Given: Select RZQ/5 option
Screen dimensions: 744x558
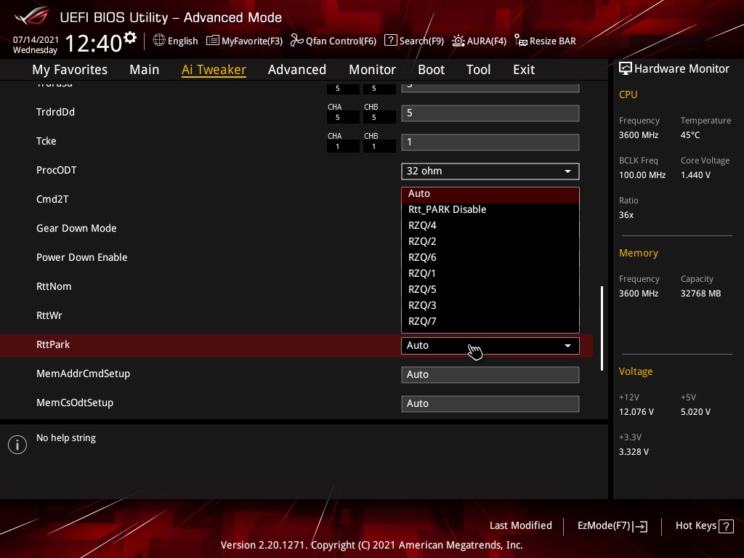Looking at the screenshot, I should [490, 289].
